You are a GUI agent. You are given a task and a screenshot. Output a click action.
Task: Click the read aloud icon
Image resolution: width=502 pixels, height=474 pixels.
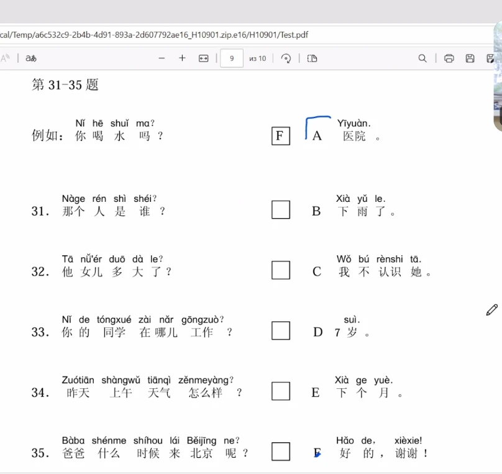[x=5, y=58]
